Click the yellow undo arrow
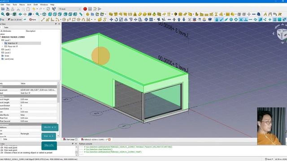 pyautogui.click(x=34, y=9)
